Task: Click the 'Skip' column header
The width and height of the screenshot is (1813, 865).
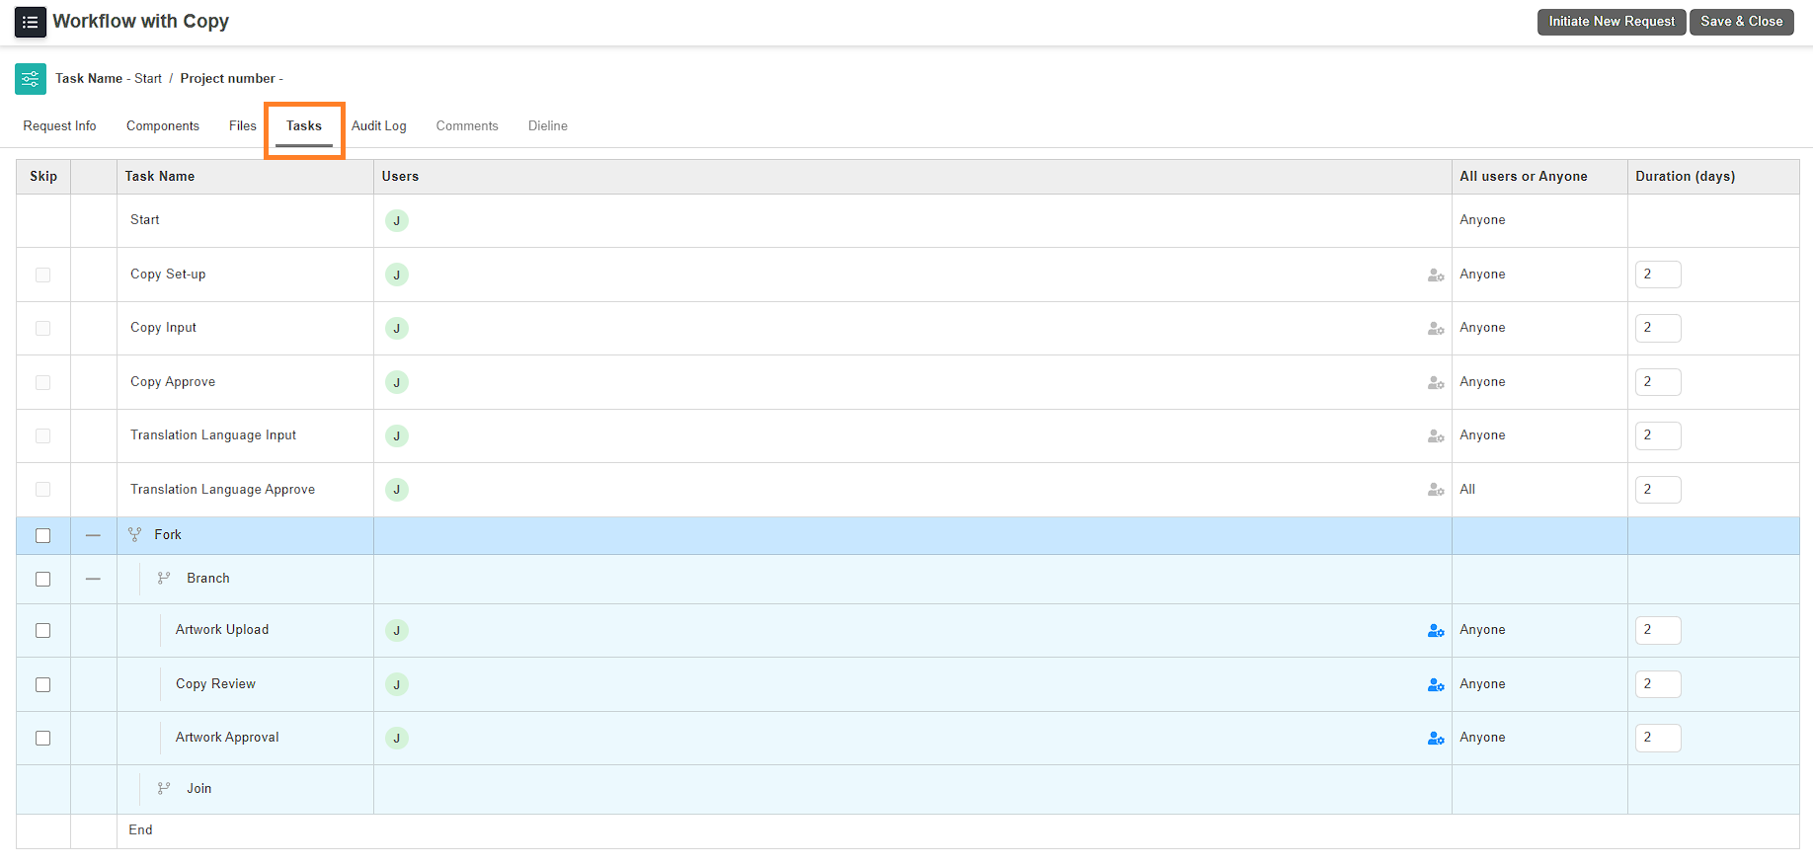Action: (43, 177)
